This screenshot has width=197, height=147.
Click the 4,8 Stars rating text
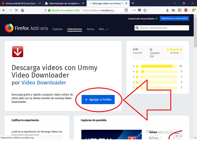[174, 53]
